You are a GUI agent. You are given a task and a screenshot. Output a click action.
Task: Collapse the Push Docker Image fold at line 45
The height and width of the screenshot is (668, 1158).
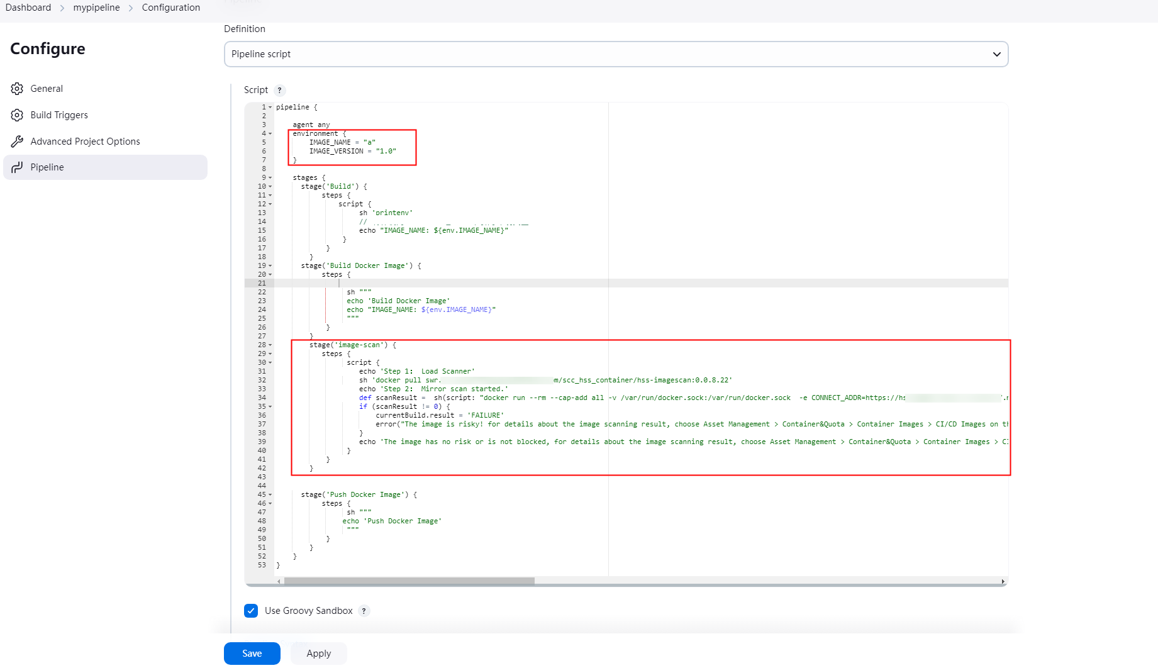[x=270, y=494]
